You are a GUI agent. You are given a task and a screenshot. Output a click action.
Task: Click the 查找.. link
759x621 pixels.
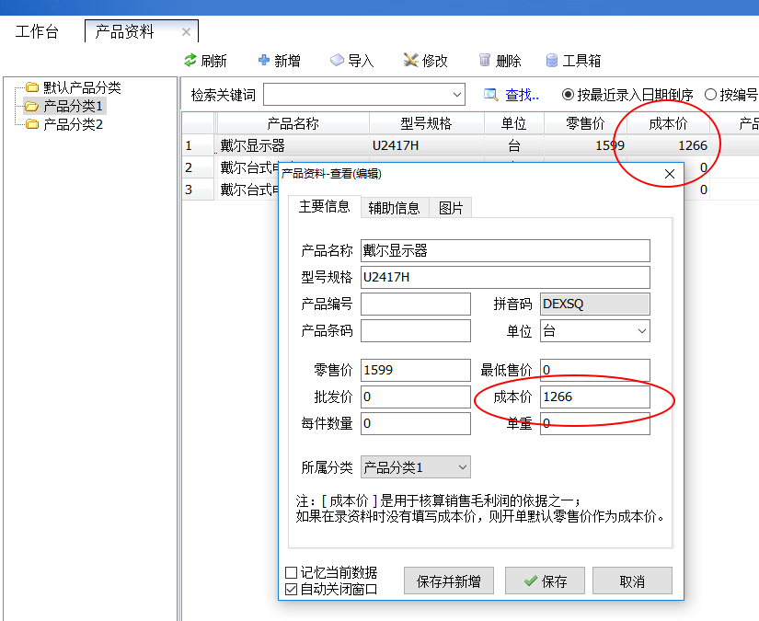click(522, 95)
